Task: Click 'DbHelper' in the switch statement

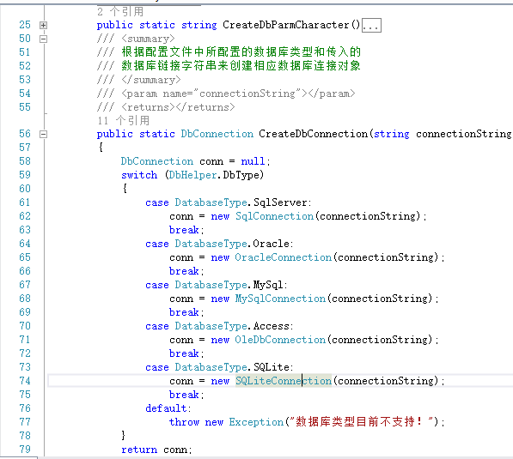Action: tap(192, 175)
